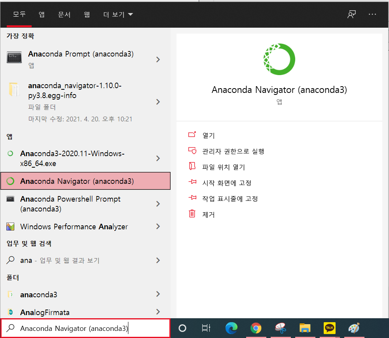Click the anaconda3 folder icon
The width and height of the screenshot is (389, 338).
tap(10, 295)
